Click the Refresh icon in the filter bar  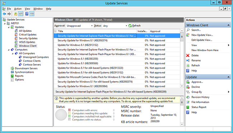click(x=130, y=26)
